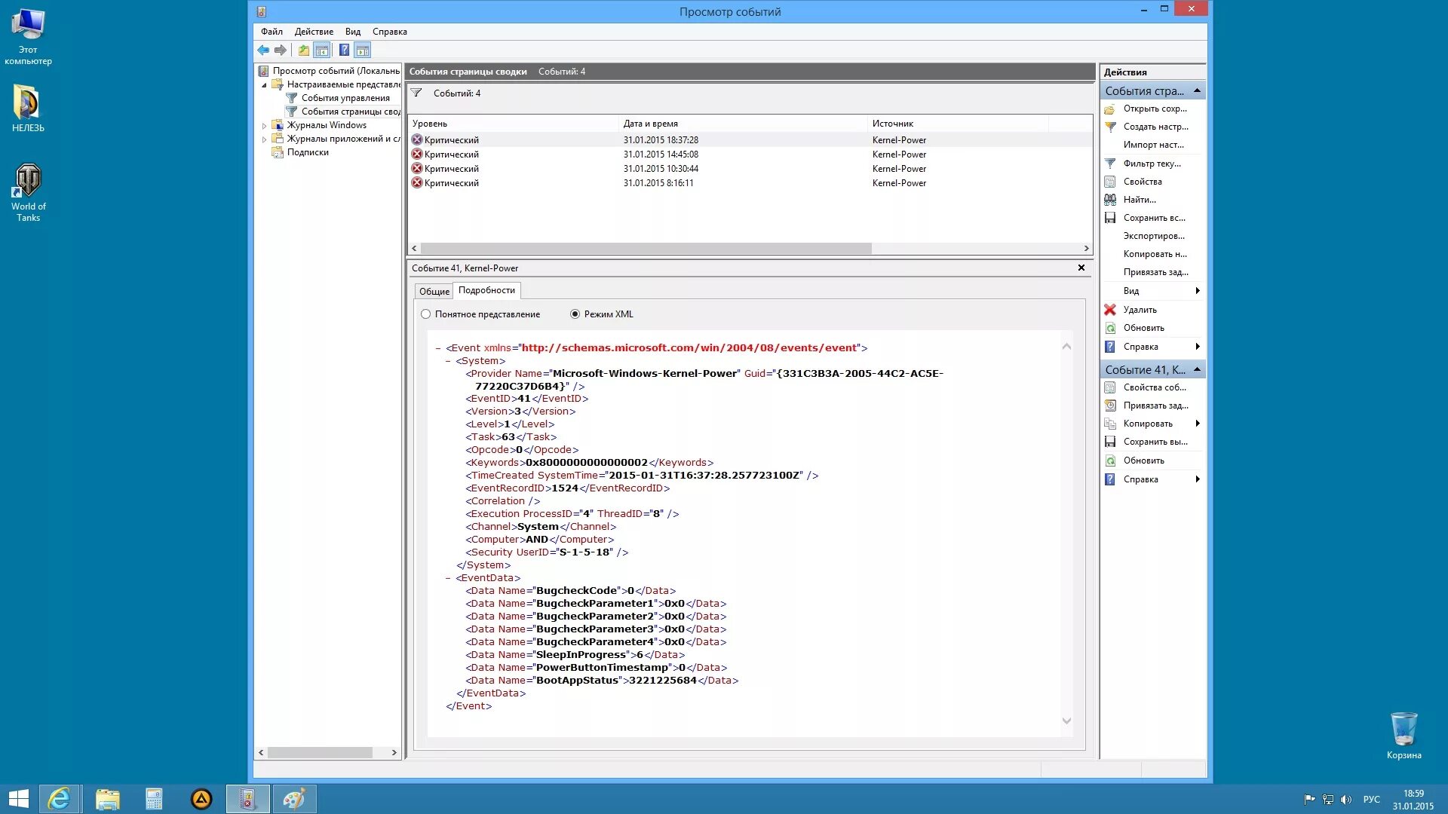Click Свойства соб... in the actions pane
Viewport: 1448px width, 814px height.
1154,387
